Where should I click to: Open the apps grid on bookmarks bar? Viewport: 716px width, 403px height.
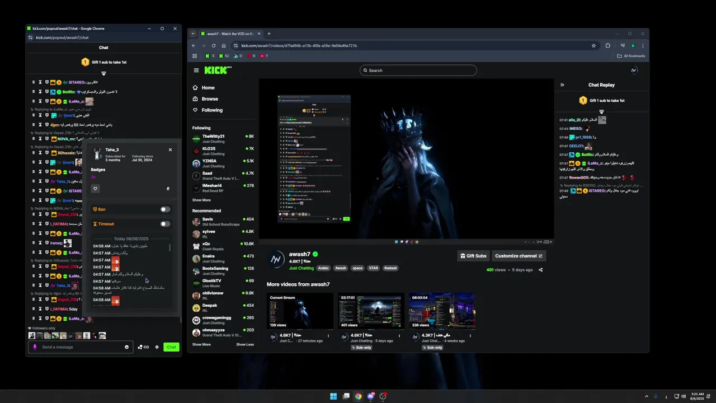(x=195, y=56)
